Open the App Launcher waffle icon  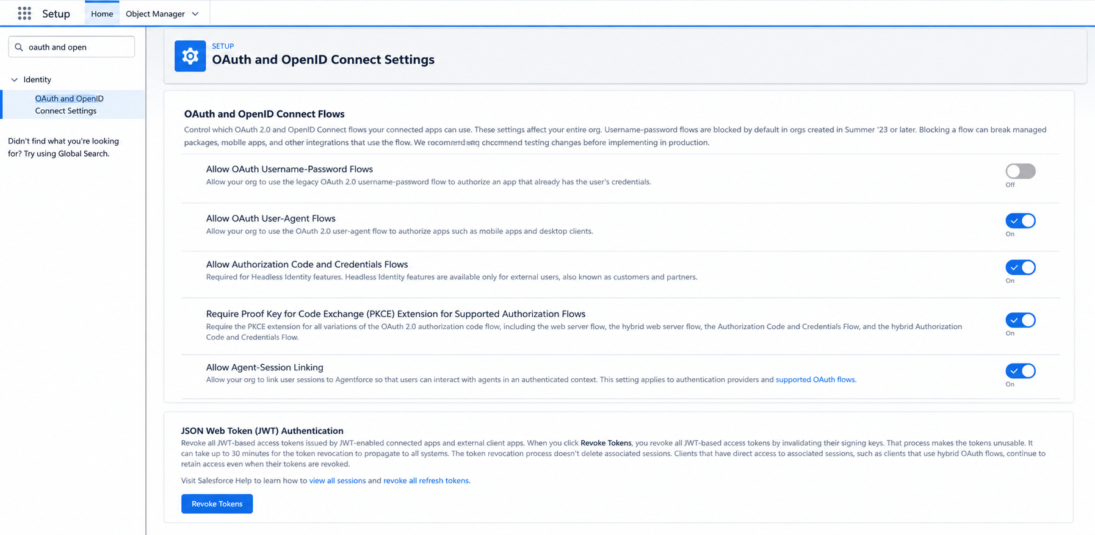[24, 13]
